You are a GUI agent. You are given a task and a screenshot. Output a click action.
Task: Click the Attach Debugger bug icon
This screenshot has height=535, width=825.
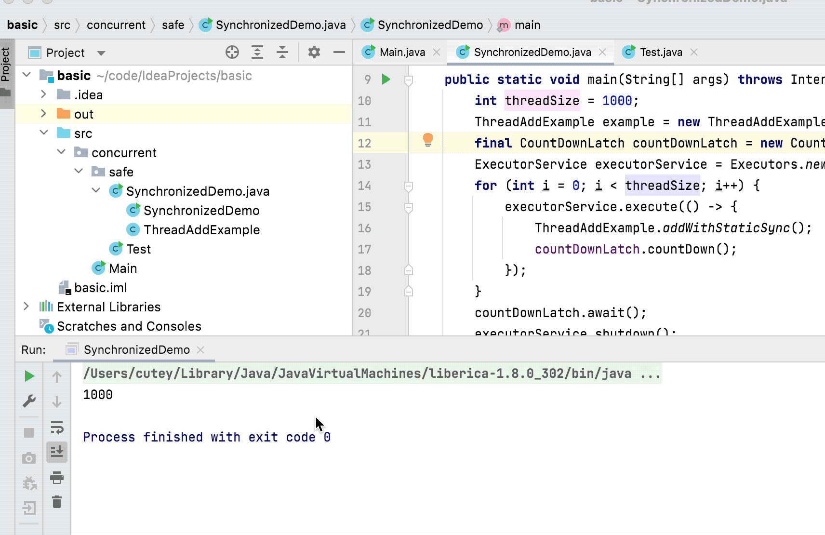29,483
